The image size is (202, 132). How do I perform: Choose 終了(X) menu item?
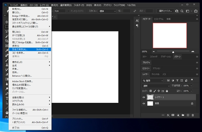pyautogui.click(x=30, y=128)
